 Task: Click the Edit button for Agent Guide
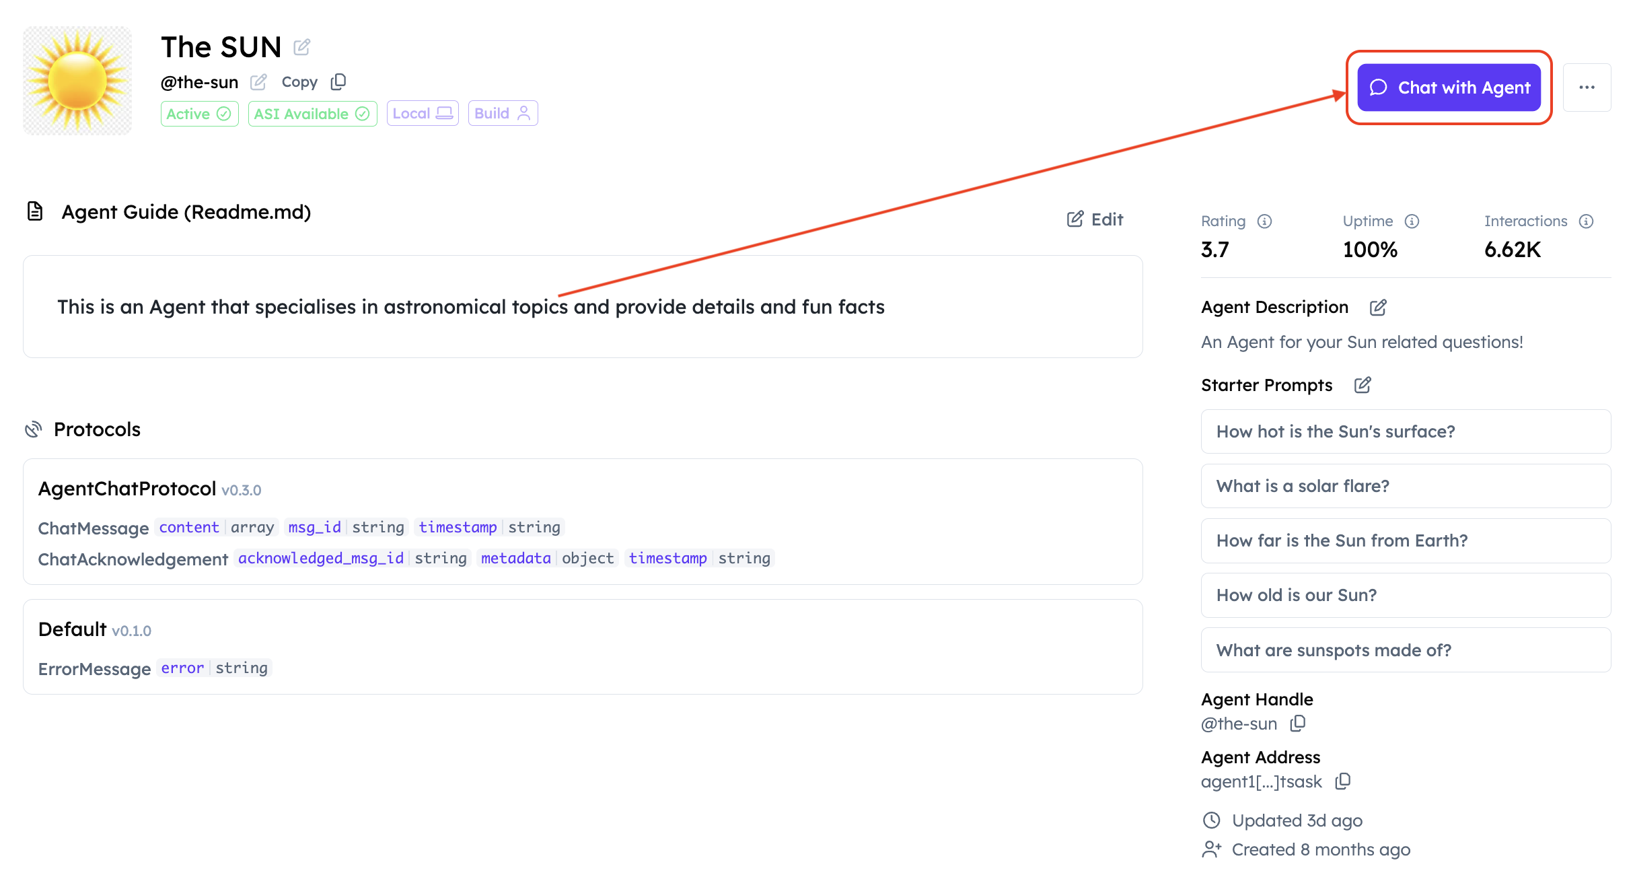pyautogui.click(x=1095, y=219)
